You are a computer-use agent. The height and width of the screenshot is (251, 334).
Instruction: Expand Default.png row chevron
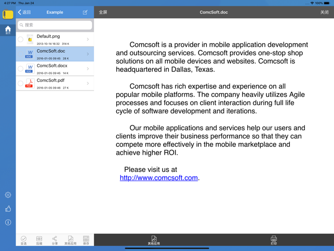pos(88,39)
